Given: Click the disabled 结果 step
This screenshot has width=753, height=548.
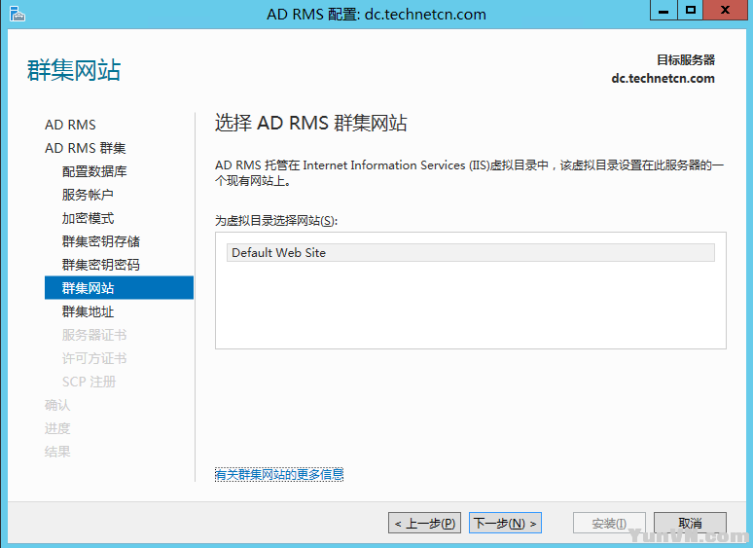Looking at the screenshot, I should point(57,452).
